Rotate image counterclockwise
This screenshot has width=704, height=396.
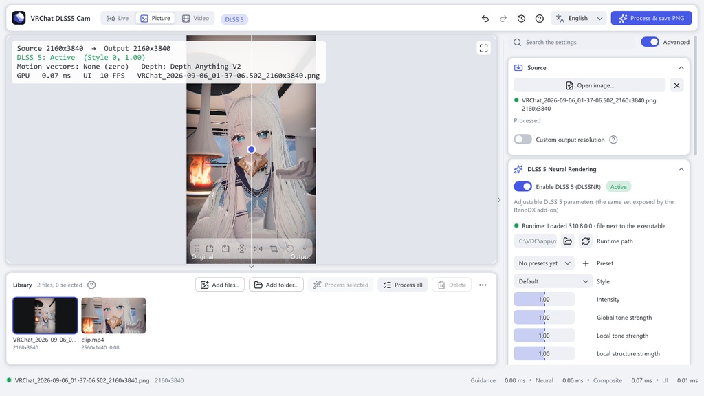click(x=210, y=248)
